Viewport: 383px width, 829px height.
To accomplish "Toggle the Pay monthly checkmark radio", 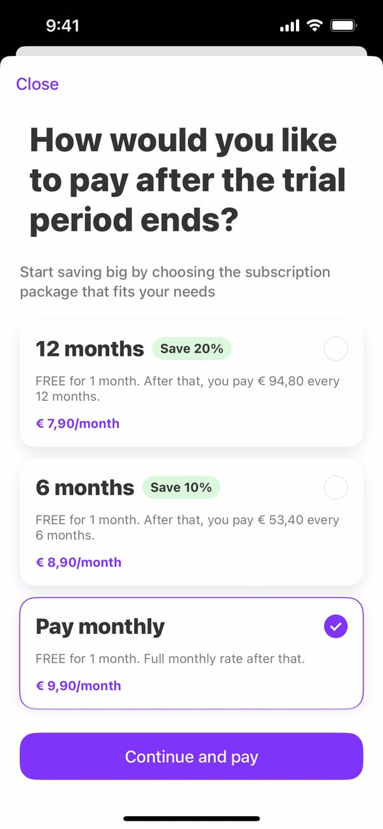I will click(335, 627).
